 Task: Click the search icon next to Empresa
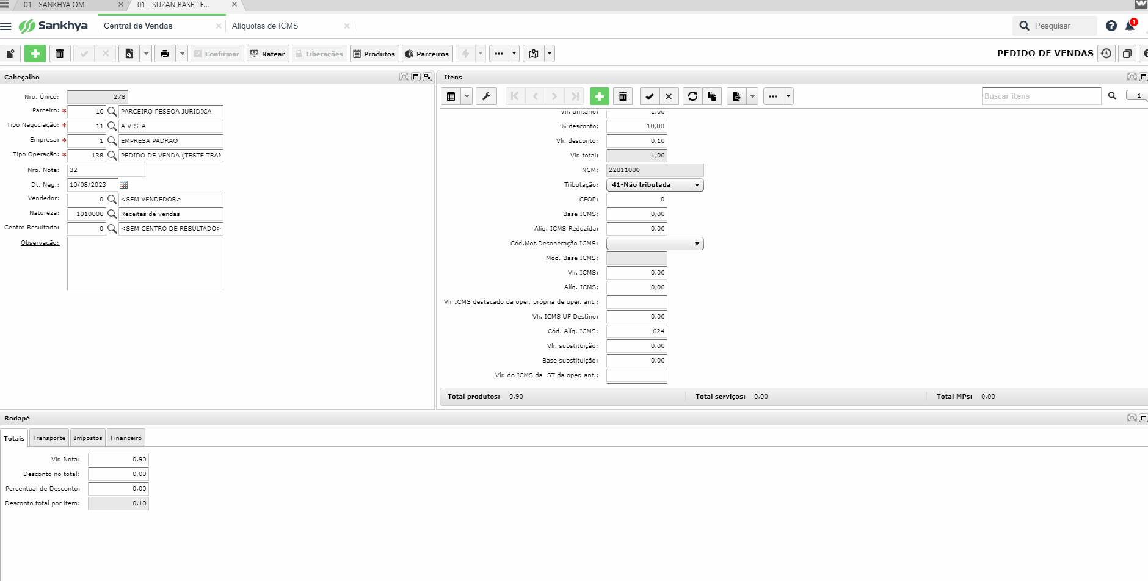112,141
